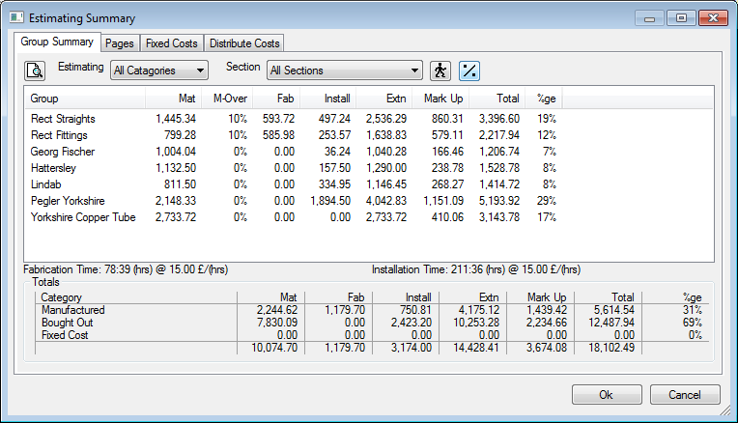Screen dimensions: 738x423
Task: Click the Extn column header in group list
Action: tap(384, 99)
